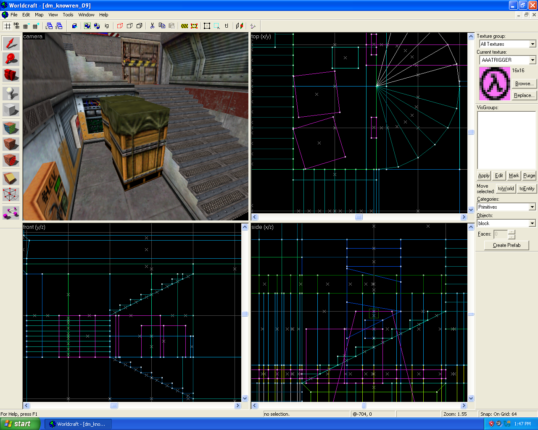Image resolution: width=538 pixels, height=430 pixels.
Task: Expand the Texture group dropdown
Action: [533, 44]
